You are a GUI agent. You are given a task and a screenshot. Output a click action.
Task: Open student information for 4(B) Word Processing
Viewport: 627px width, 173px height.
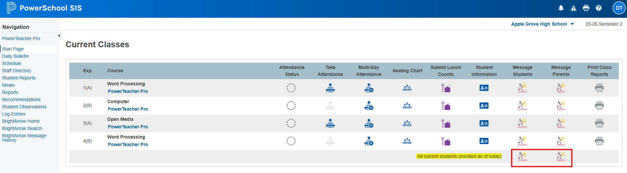[x=484, y=141]
